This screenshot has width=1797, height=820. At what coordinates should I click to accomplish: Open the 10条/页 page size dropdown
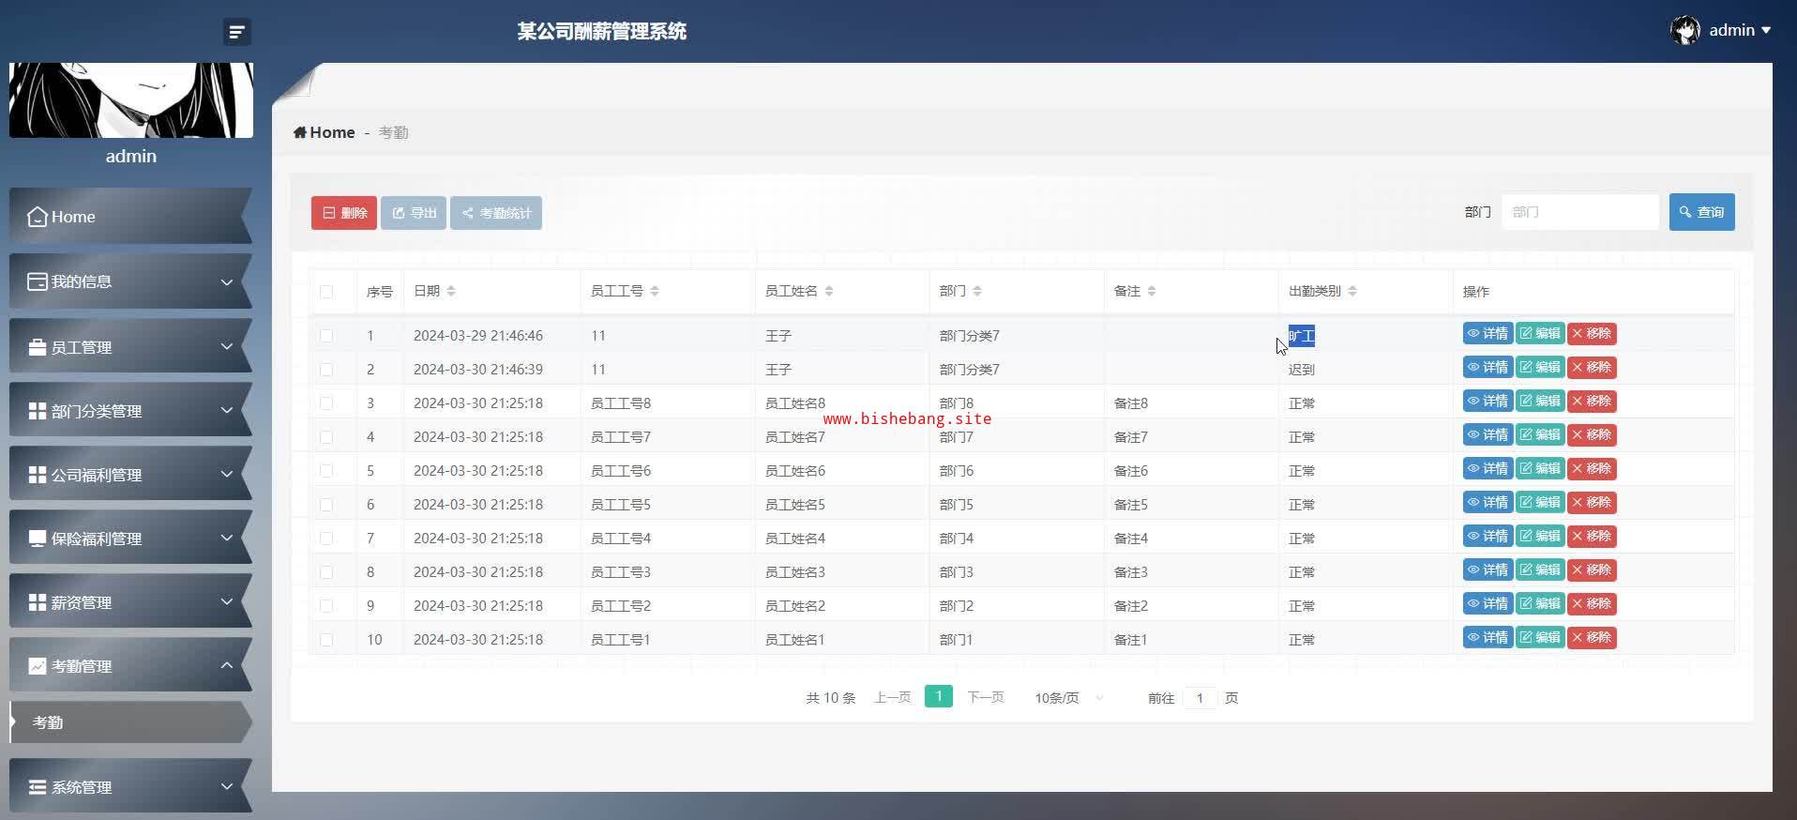(x=1068, y=698)
